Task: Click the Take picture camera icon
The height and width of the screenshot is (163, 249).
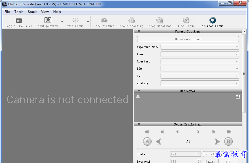Action: (104, 20)
